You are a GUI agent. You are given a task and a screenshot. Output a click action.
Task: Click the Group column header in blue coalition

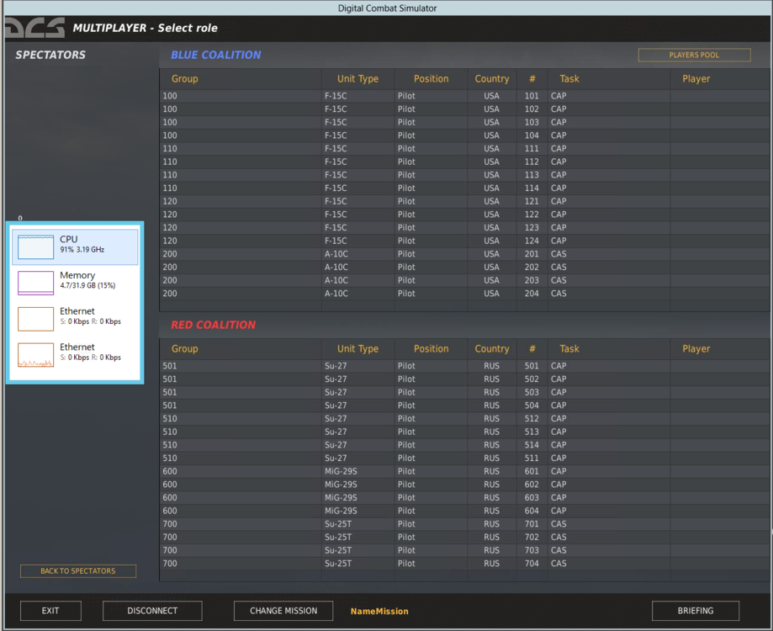184,78
